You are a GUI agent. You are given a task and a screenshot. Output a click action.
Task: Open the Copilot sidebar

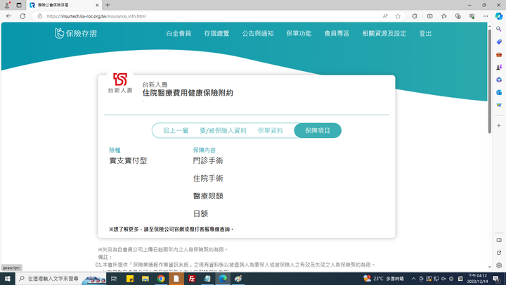(x=499, y=16)
